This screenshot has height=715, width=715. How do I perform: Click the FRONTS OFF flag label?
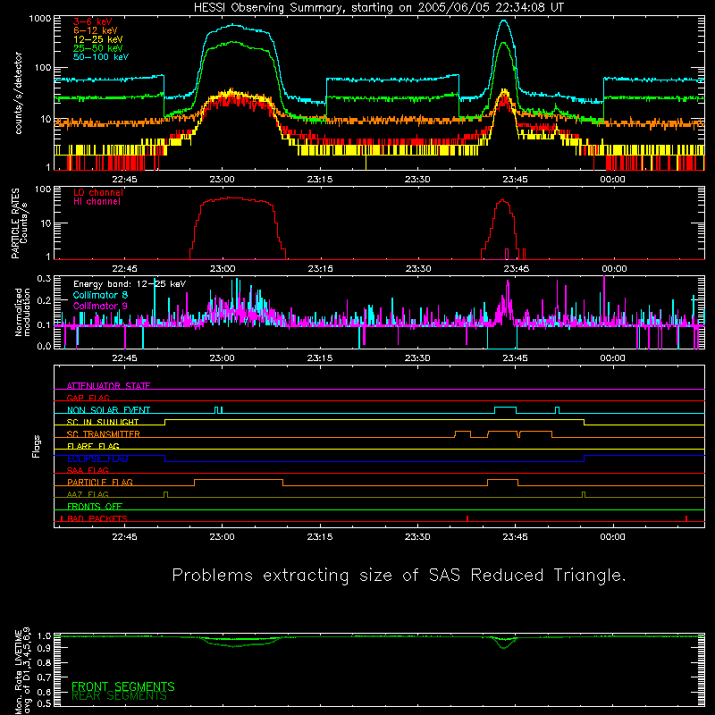95,507
